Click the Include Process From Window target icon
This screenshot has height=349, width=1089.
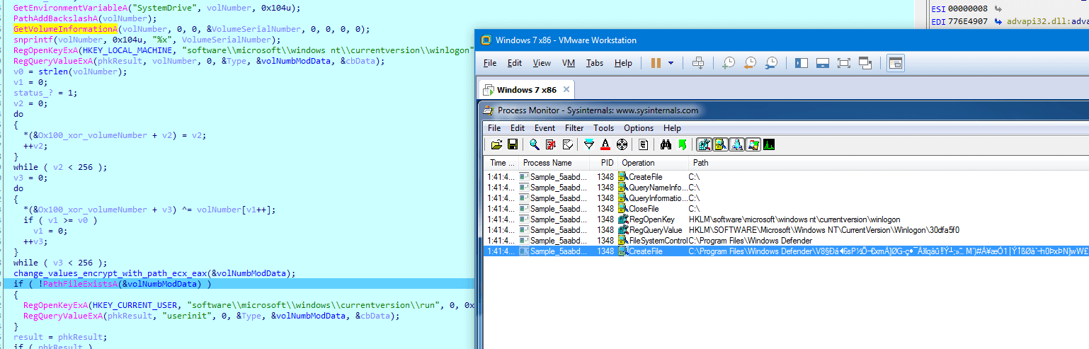click(x=622, y=144)
